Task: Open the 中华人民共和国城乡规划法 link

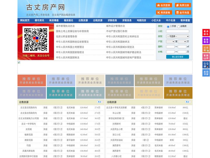Action: (x=120, y=47)
